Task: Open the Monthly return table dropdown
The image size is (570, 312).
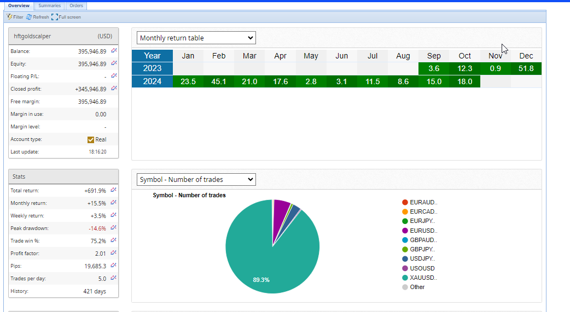Action: pyautogui.click(x=196, y=38)
